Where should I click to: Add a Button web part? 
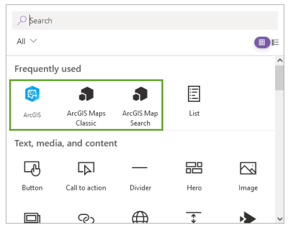click(32, 176)
